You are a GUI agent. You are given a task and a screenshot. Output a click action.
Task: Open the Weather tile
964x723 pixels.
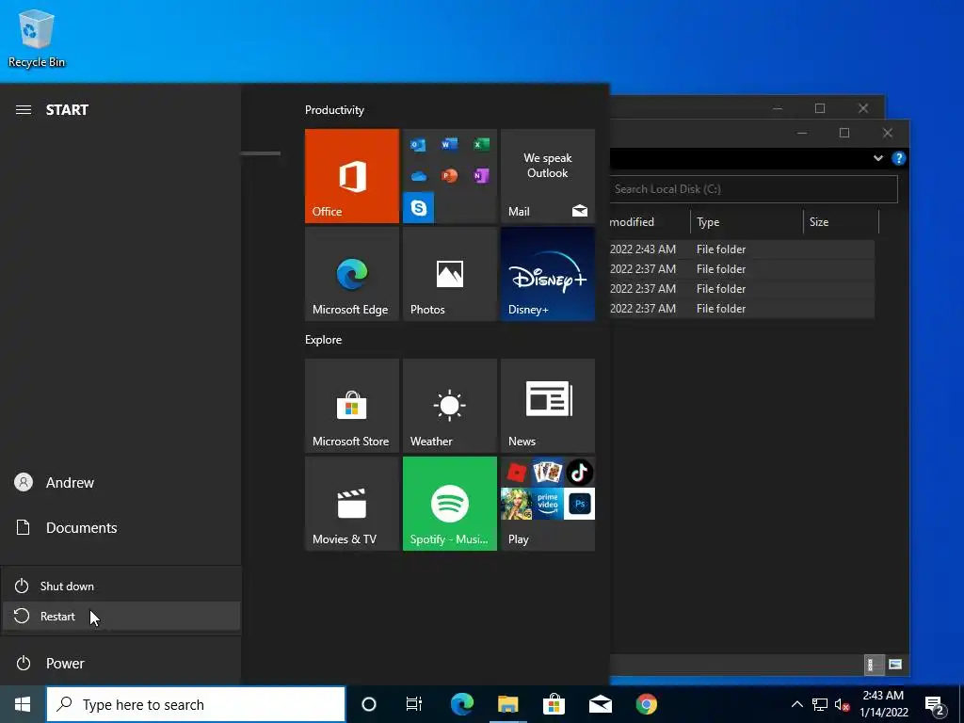(x=449, y=406)
